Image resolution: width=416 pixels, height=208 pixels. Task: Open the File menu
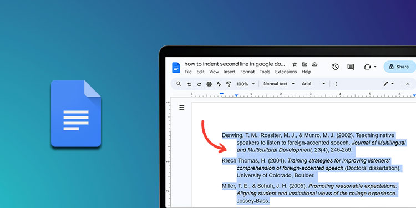188,72
